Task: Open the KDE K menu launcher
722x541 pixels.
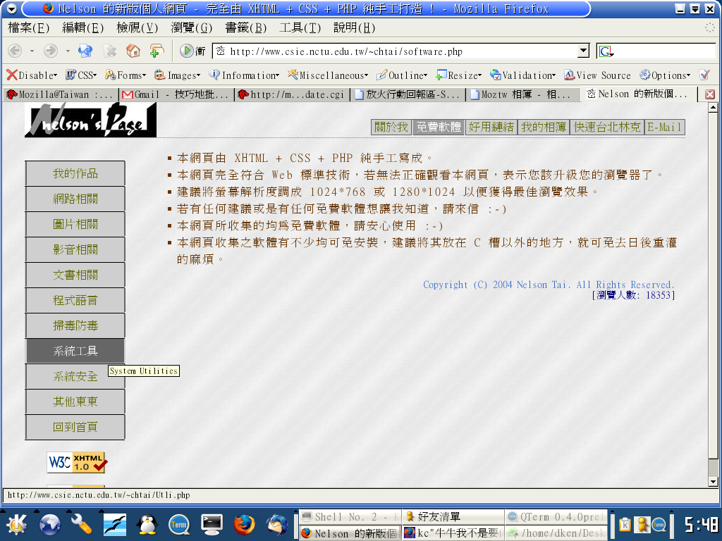Action: tap(17, 525)
